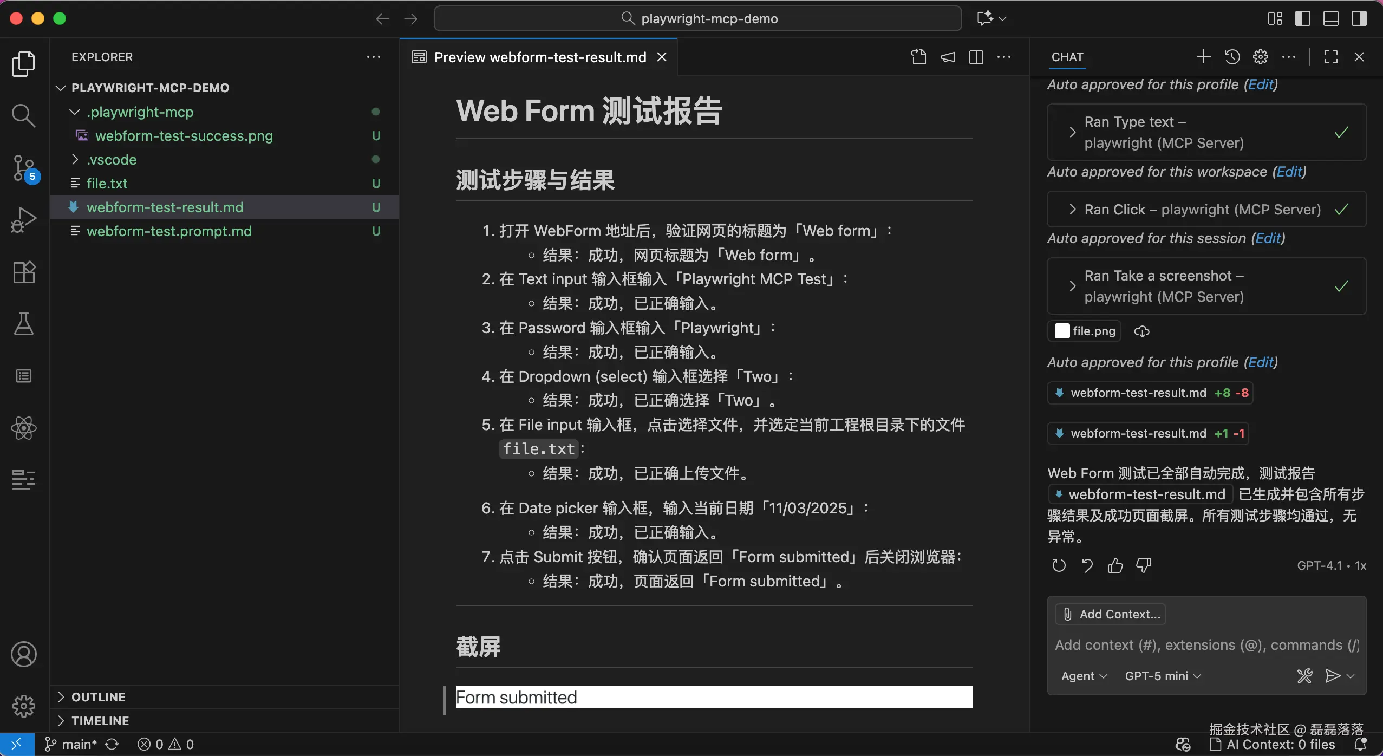1383x756 pixels.
Task: Open the chat settings gear
Action: coord(1261,56)
